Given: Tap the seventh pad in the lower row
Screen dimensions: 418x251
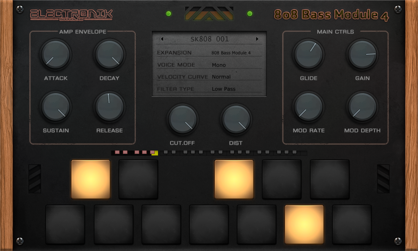Looking at the screenshot, I should tap(352, 225).
